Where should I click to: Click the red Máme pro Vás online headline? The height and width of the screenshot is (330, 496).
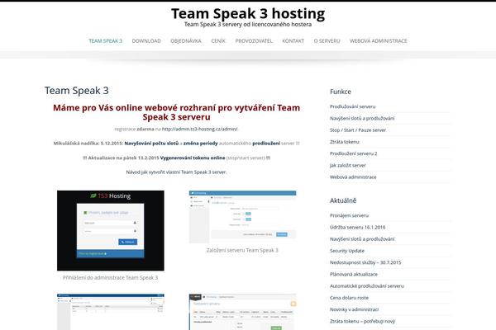click(x=177, y=112)
